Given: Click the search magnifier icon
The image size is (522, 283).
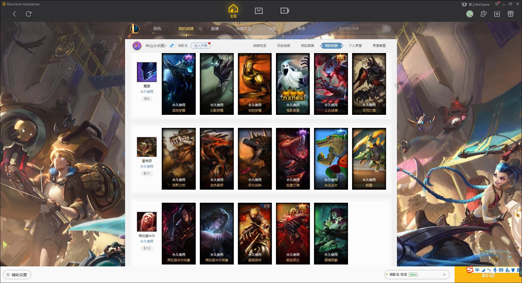Looking at the screenshot, I should (386, 29).
